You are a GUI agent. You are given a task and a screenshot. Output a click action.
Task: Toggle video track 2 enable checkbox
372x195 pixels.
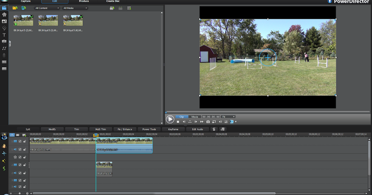tap(20, 165)
